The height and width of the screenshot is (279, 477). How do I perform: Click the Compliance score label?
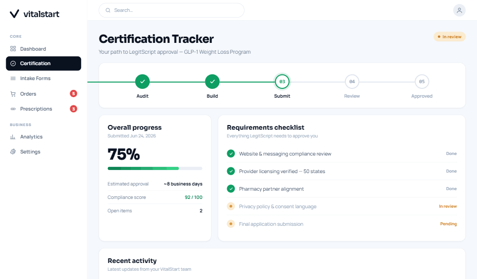126,197
